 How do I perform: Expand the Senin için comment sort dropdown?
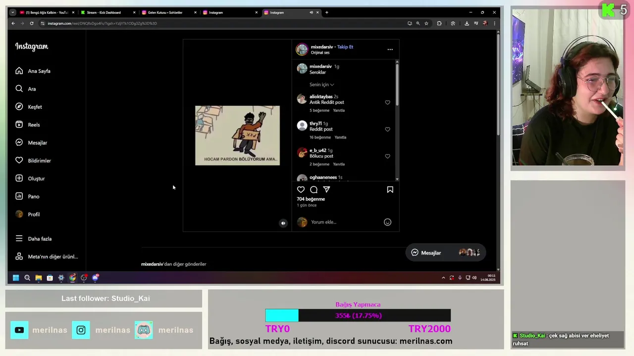[x=322, y=85]
